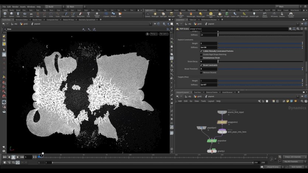Select the Circle shelf tool
The height and width of the screenshot is (173, 308).
tap(51, 14)
